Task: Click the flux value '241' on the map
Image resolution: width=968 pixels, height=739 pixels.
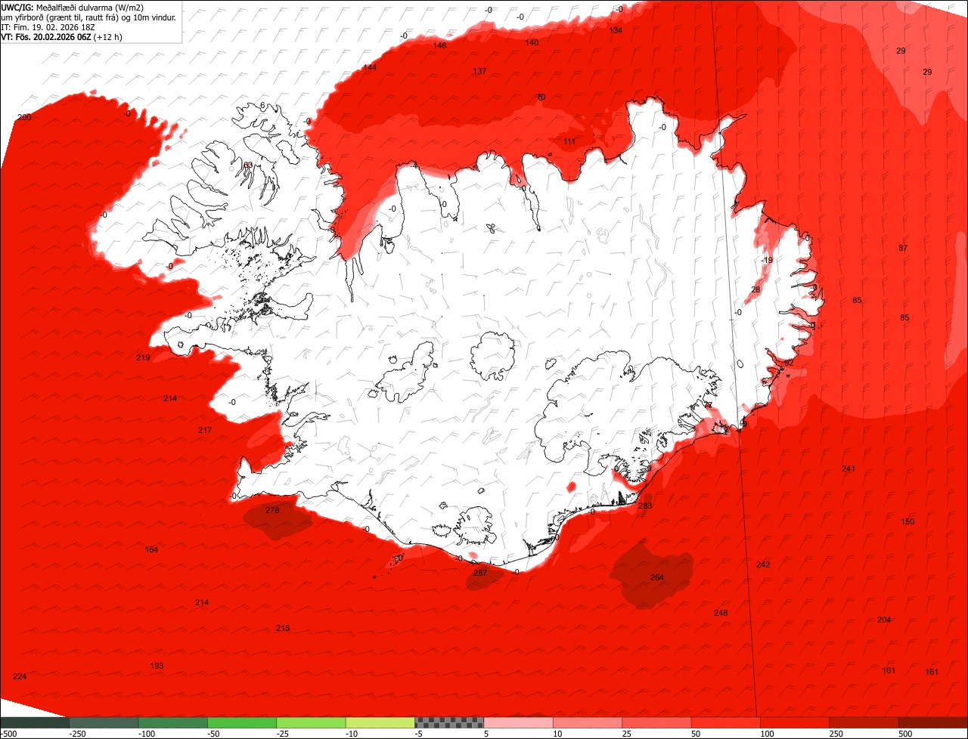Action: coord(849,468)
